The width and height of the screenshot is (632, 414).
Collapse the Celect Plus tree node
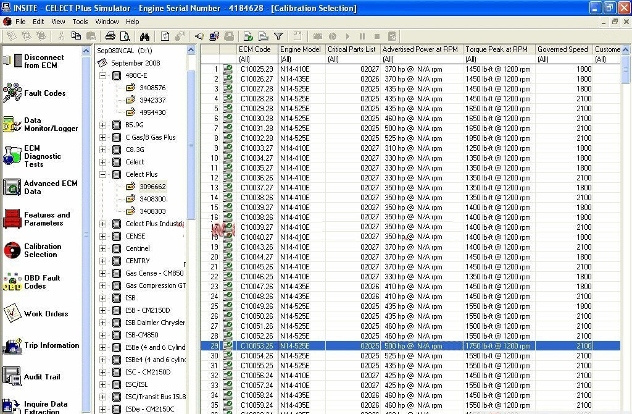[102, 174]
